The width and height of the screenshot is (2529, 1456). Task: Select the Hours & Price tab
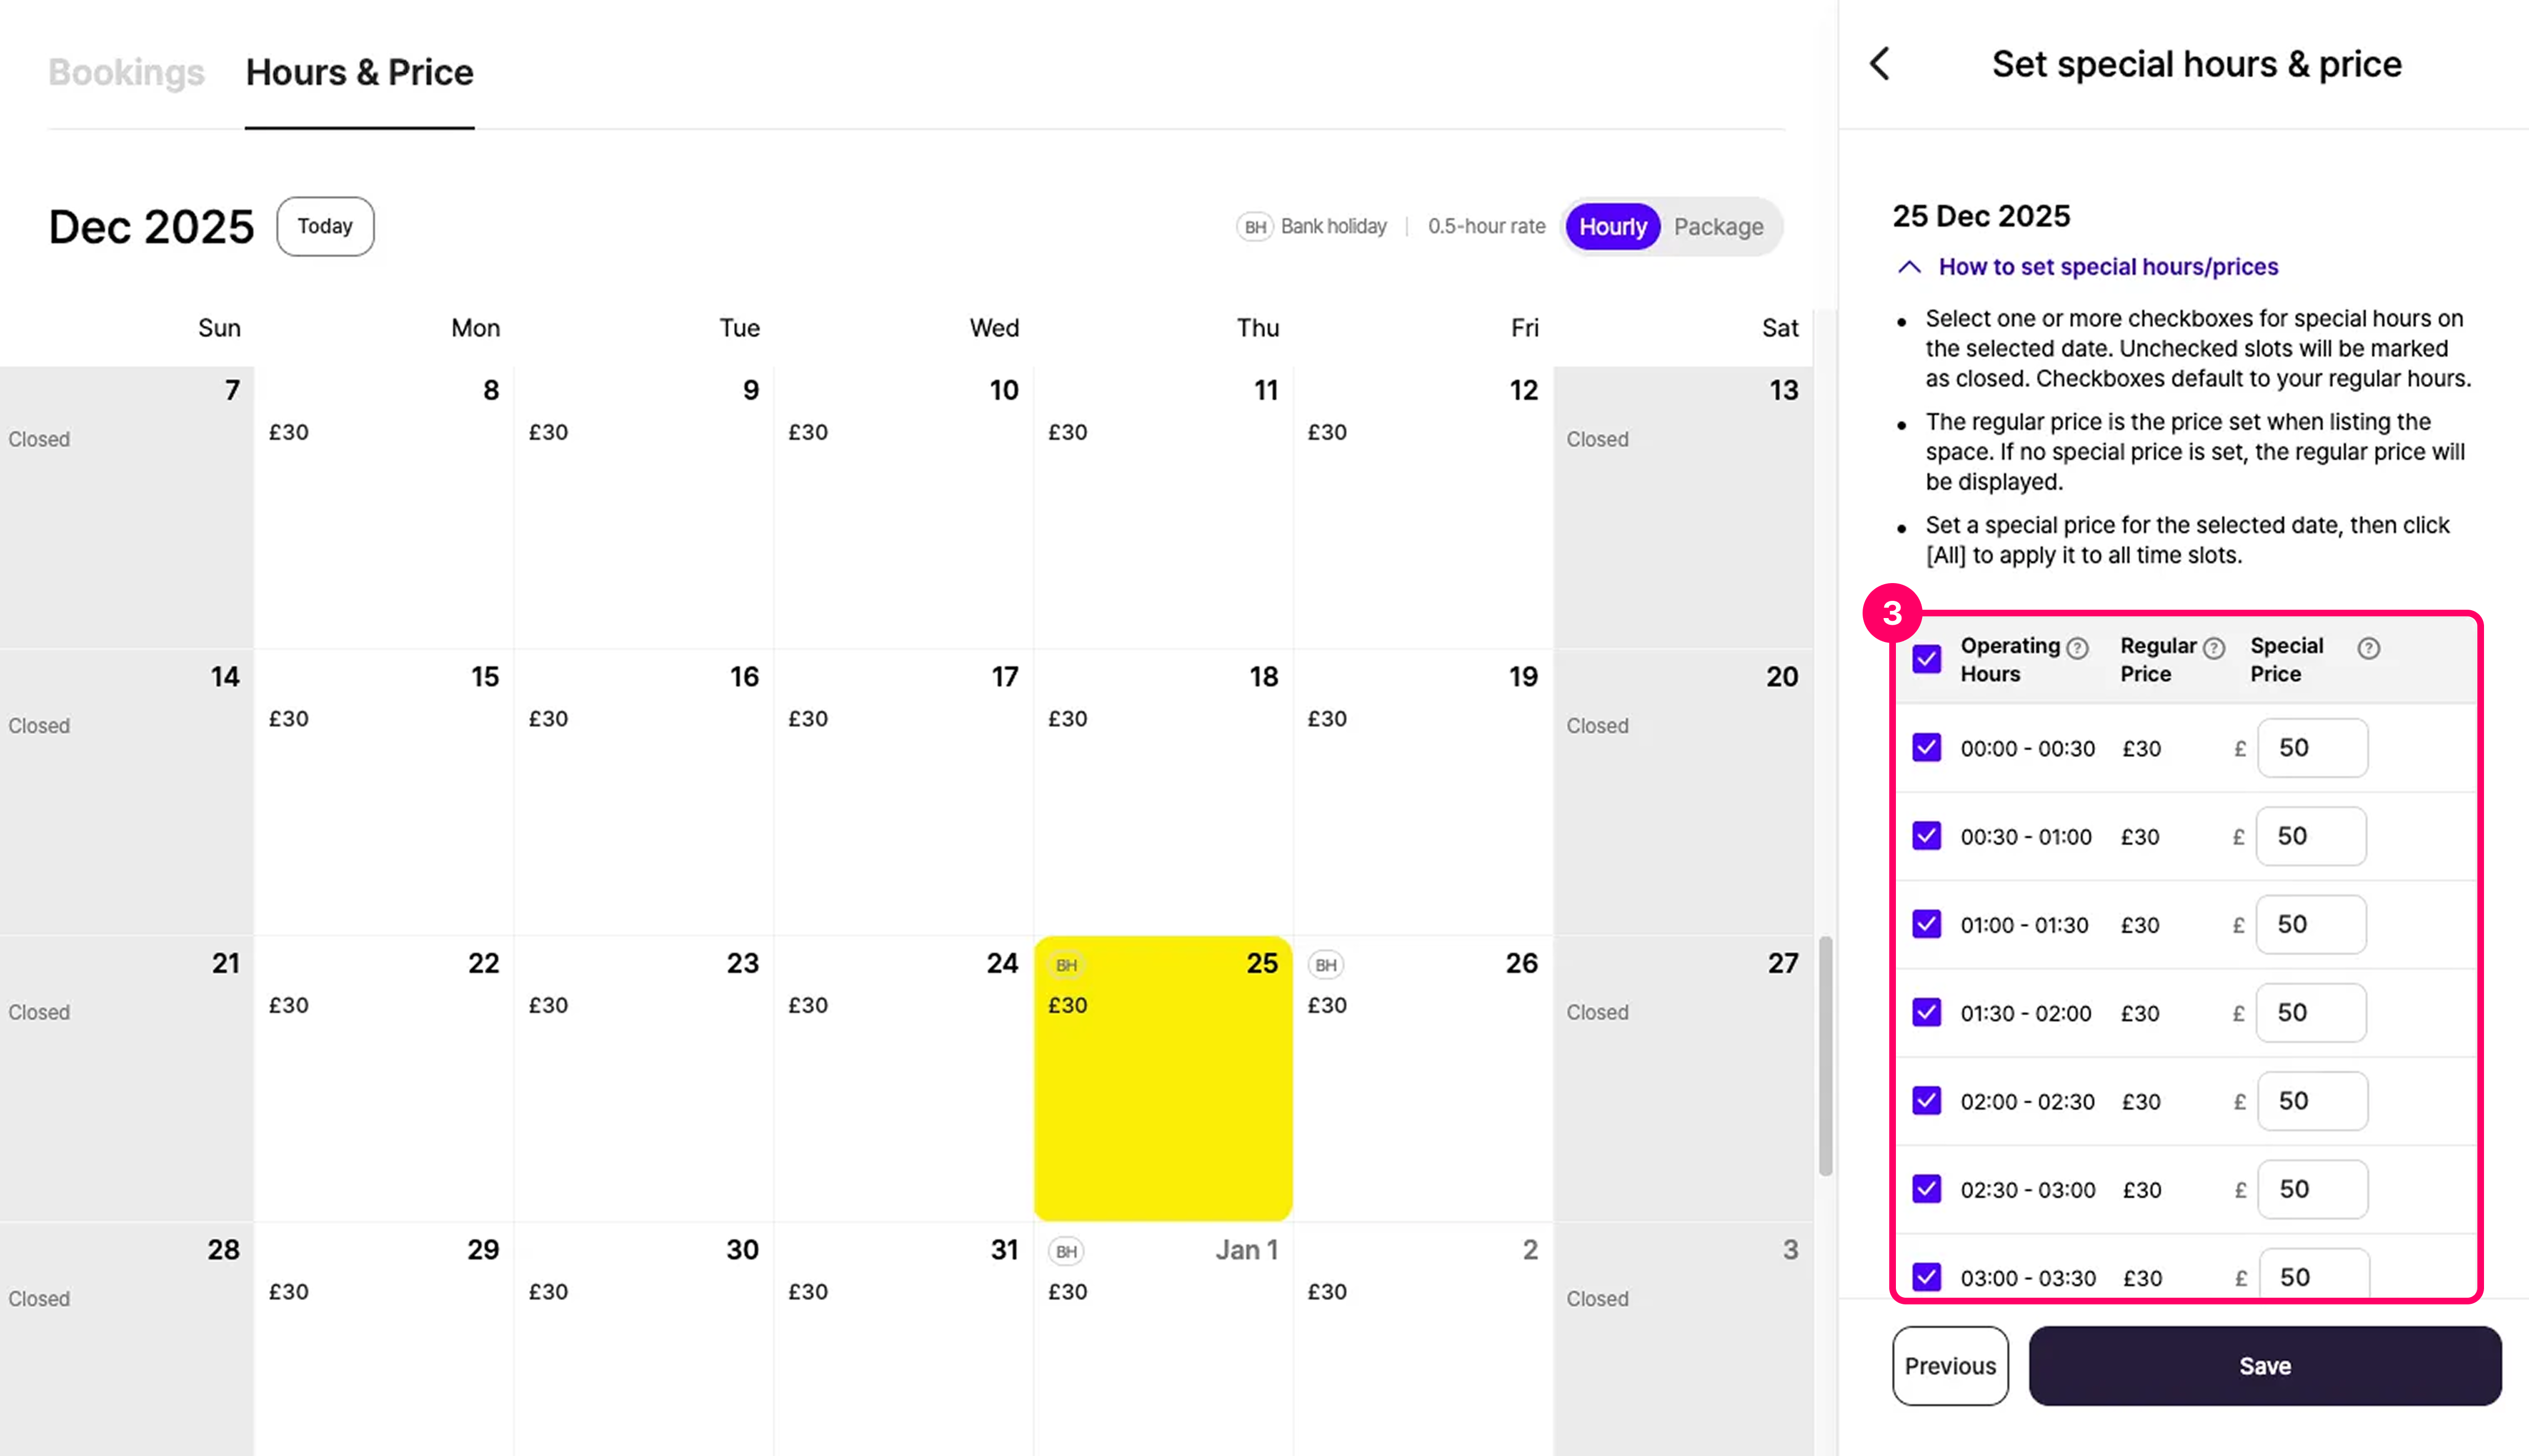(359, 72)
